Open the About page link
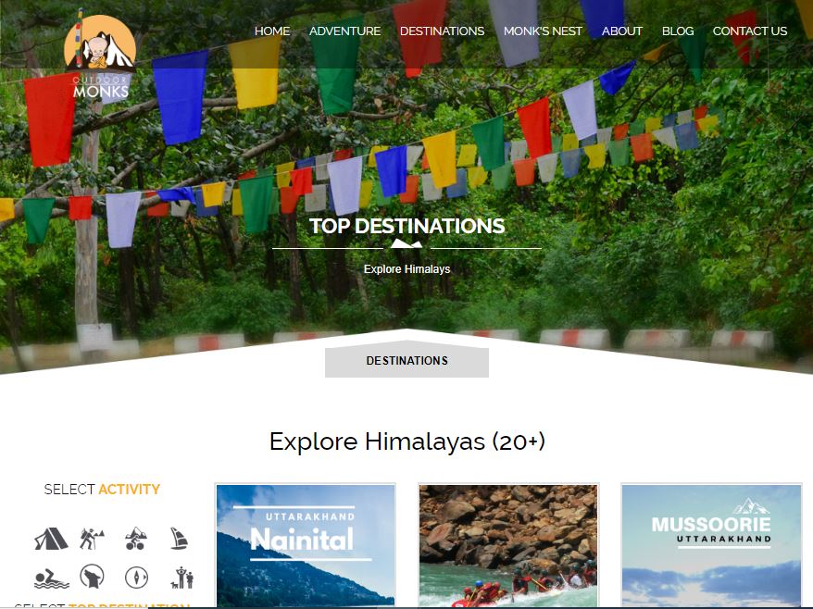Viewport: 813px width, 609px height. [621, 31]
